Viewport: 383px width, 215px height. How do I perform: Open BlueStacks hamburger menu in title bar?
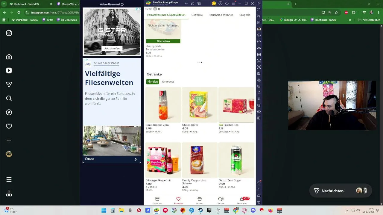pyautogui.click(x=233, y=3)
